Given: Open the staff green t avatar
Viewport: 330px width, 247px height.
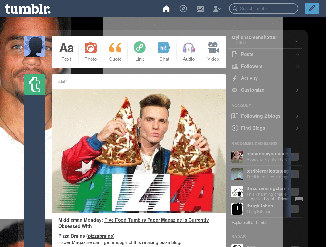Looking at the screenshot, I should 35,85.
